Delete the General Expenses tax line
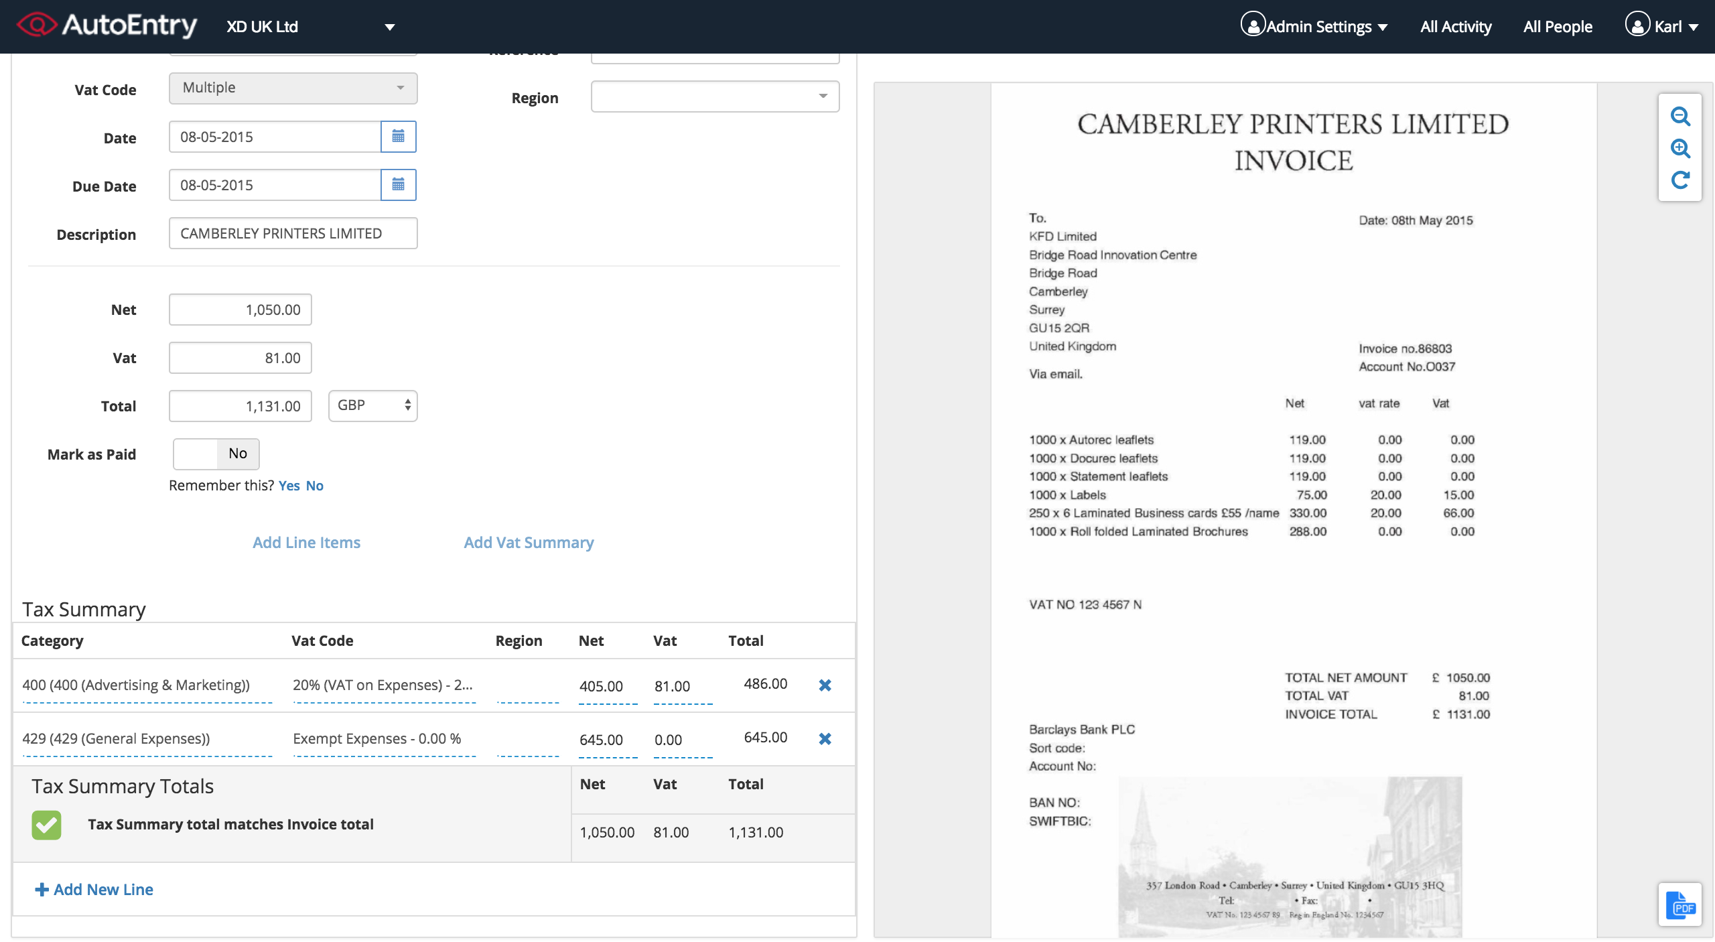This screenshot has height=942, width=1715. click(x=825, y=738)
